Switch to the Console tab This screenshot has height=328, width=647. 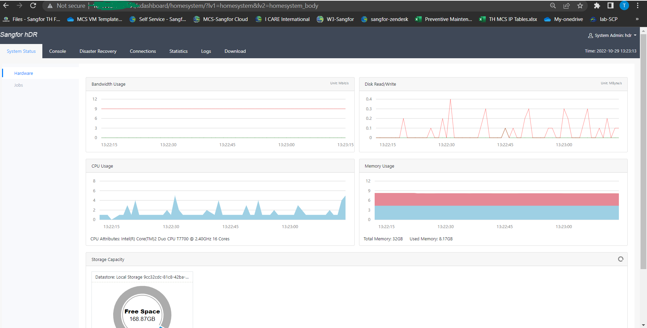point(57,51)
